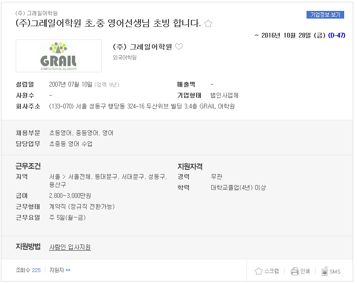Click the 스크랩 star icon
This screenshot has width=357, height=283.
click(258, 271)
